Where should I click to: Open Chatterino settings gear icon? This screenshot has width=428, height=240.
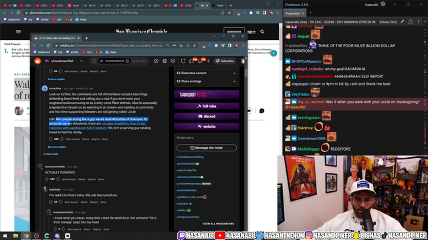(383, 4)
